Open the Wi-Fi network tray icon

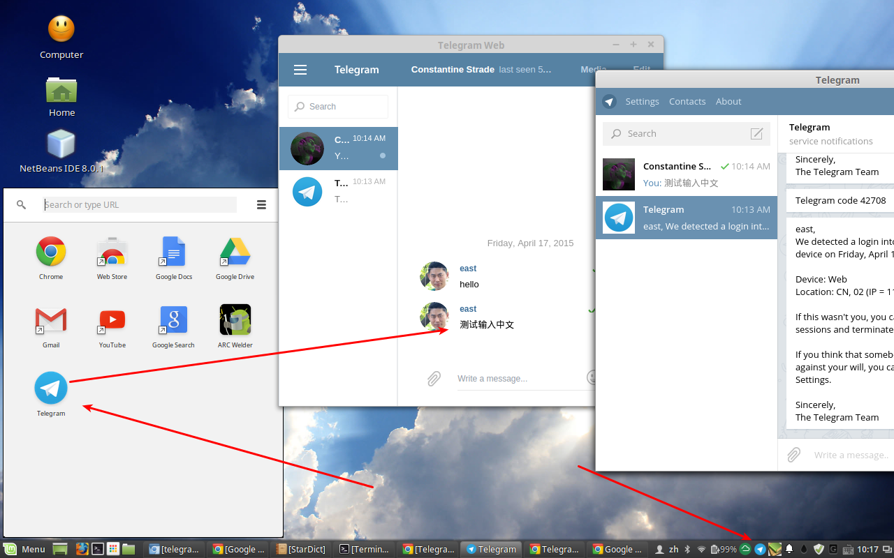pyautogui.click(x=702, y=549)
